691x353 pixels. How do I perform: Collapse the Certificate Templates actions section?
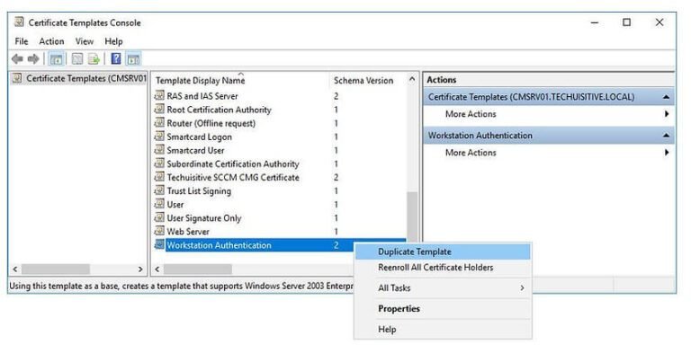pos(667,97)
